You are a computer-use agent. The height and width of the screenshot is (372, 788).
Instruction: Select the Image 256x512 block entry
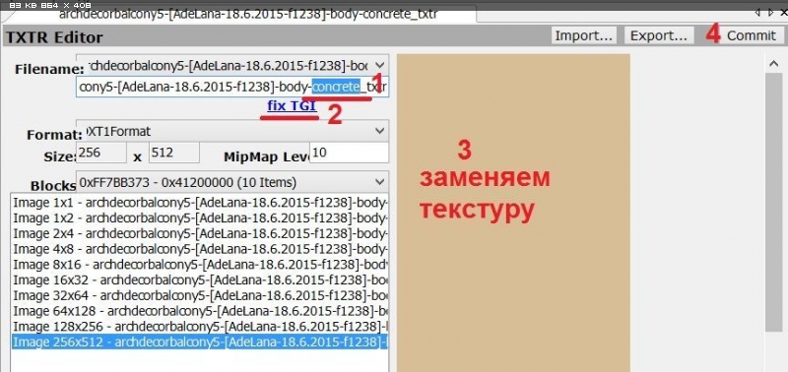tap(200, 341)
